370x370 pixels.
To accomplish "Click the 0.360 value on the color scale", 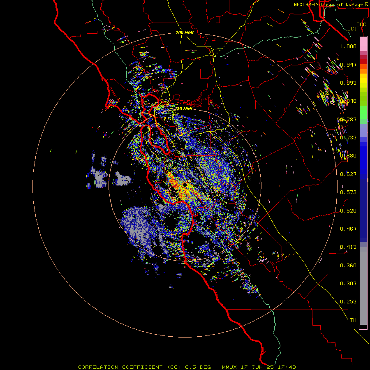I will tap(348, 266).
